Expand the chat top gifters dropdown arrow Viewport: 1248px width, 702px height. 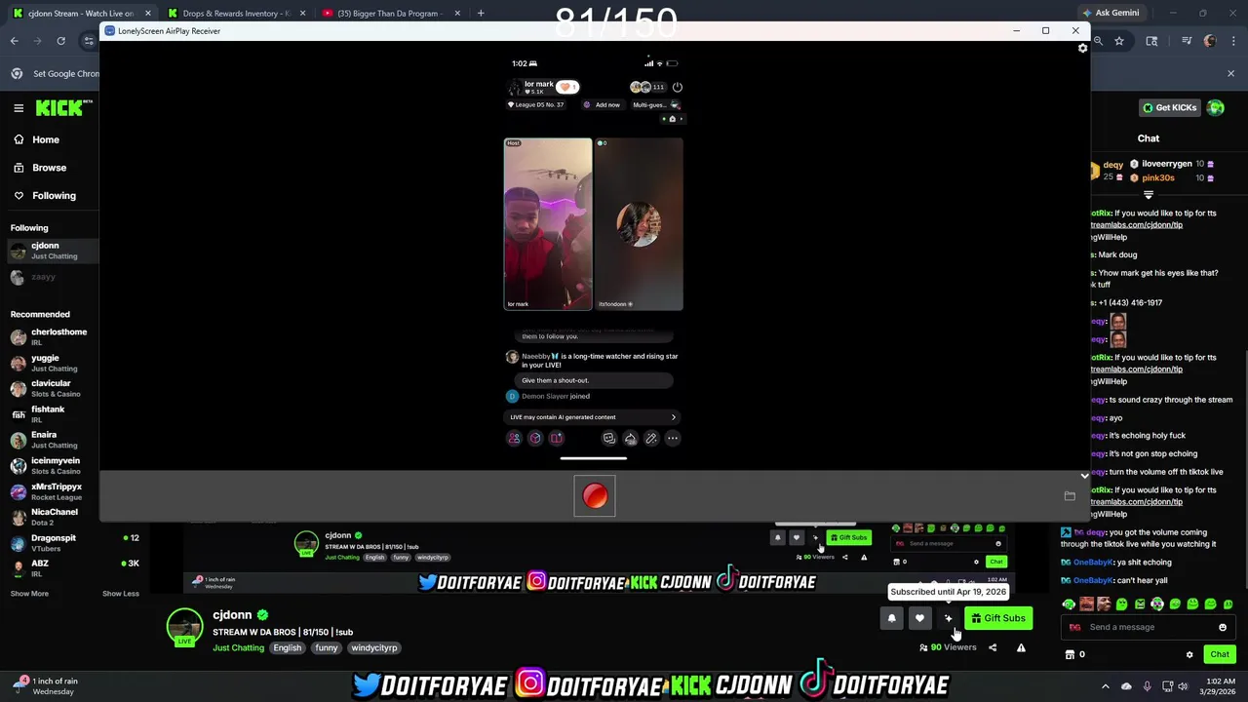[1149, 194]
